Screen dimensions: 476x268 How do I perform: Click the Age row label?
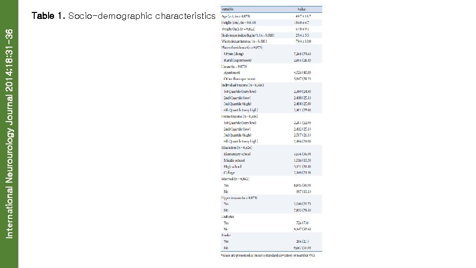240,16
